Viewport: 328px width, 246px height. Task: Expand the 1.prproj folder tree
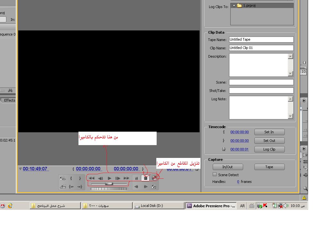click(234, 5)
